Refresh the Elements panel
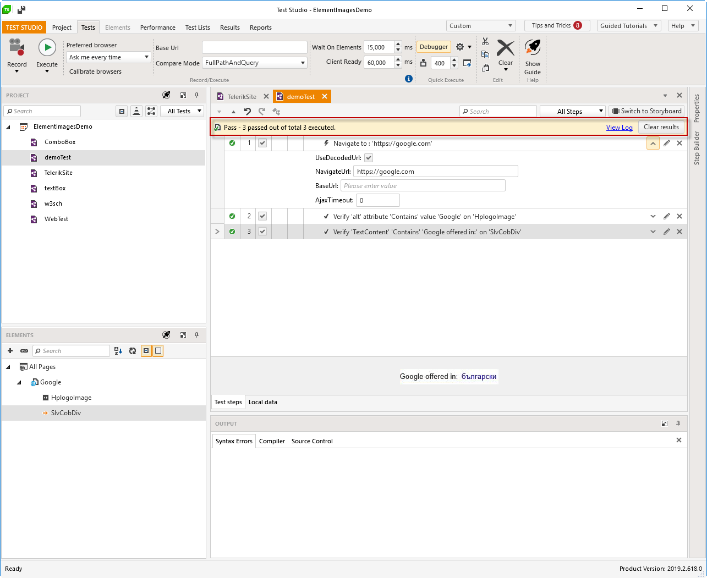This screenshot has height=578, width=707. point(133,351)
